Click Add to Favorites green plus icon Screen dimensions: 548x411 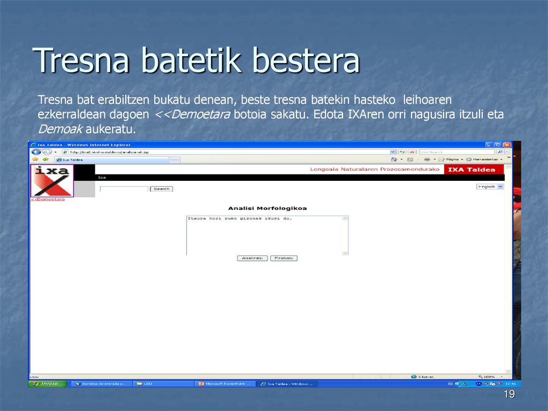(45, 159)
